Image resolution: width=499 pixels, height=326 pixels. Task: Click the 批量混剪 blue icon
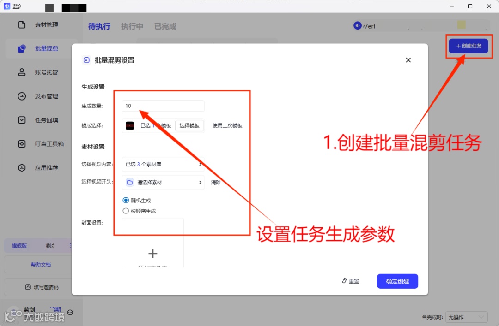(22, 48)
